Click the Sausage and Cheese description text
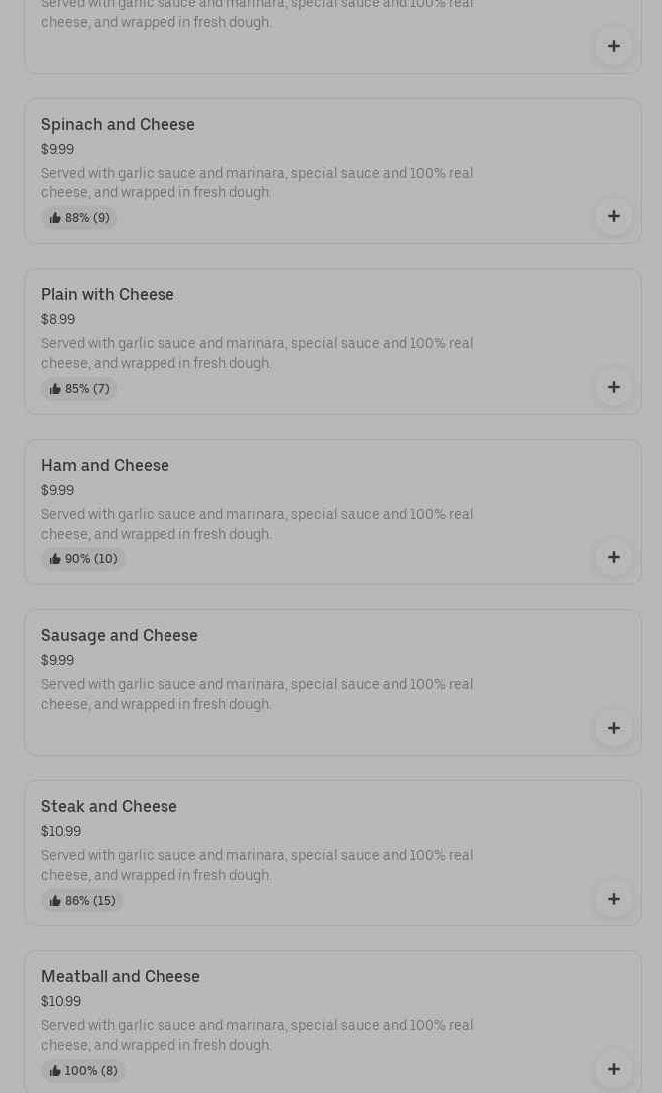This screenshot has height=1093, width=662. tap(256, 694)
